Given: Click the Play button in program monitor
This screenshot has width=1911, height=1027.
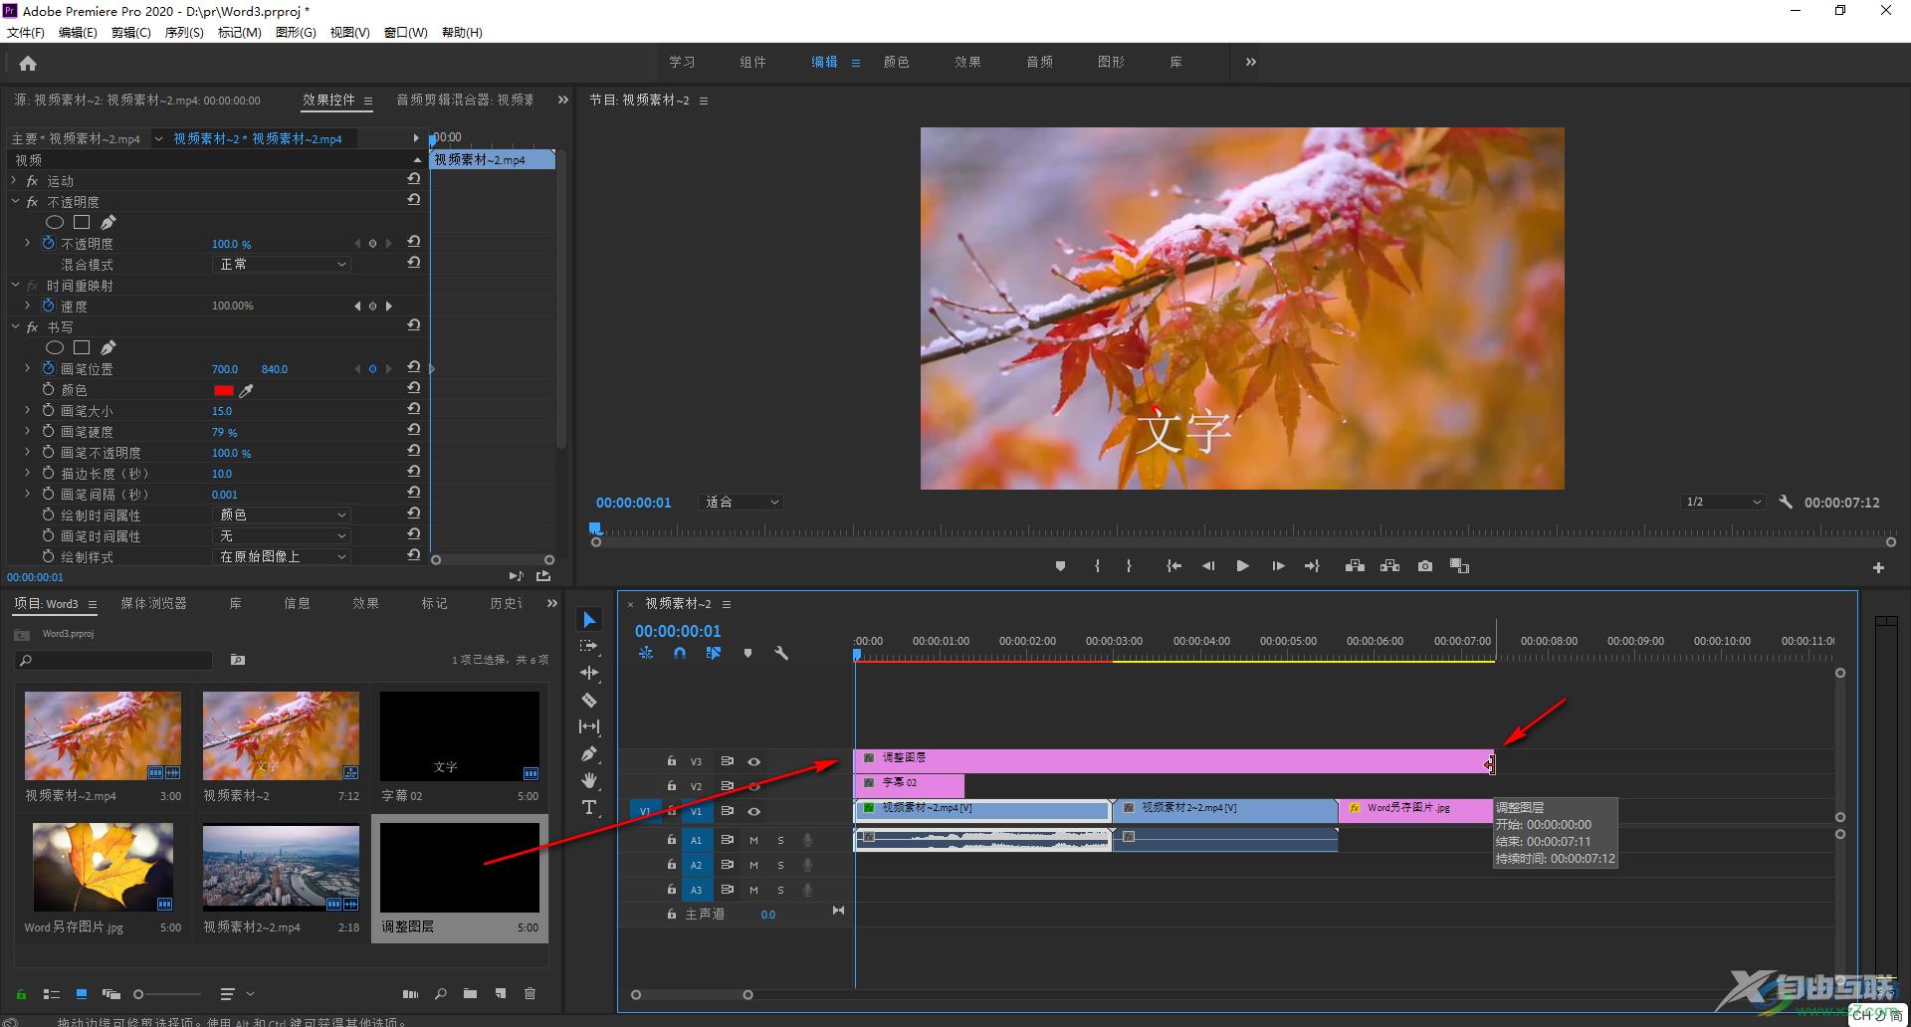Looking at the screenshot, I should [x=1242, y=566].
